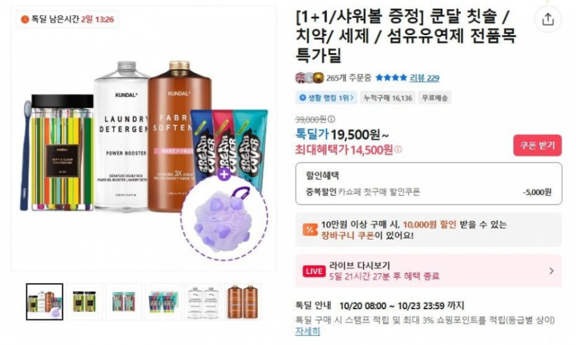Click the orange clock icon by 톡딜 남은시간
Image resolution: width=576 pixels, height=345 pixels.
[x=25, y=19]
